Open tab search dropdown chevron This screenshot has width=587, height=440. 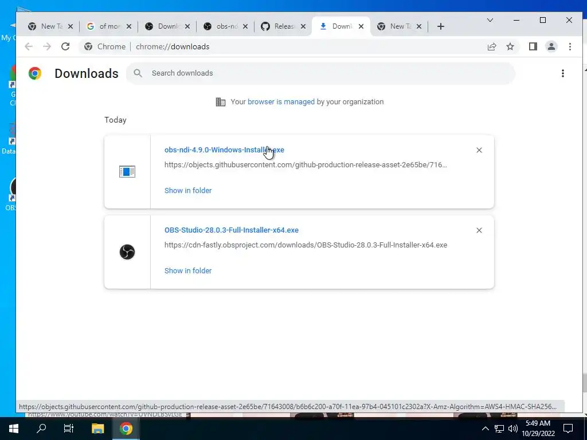490,20
